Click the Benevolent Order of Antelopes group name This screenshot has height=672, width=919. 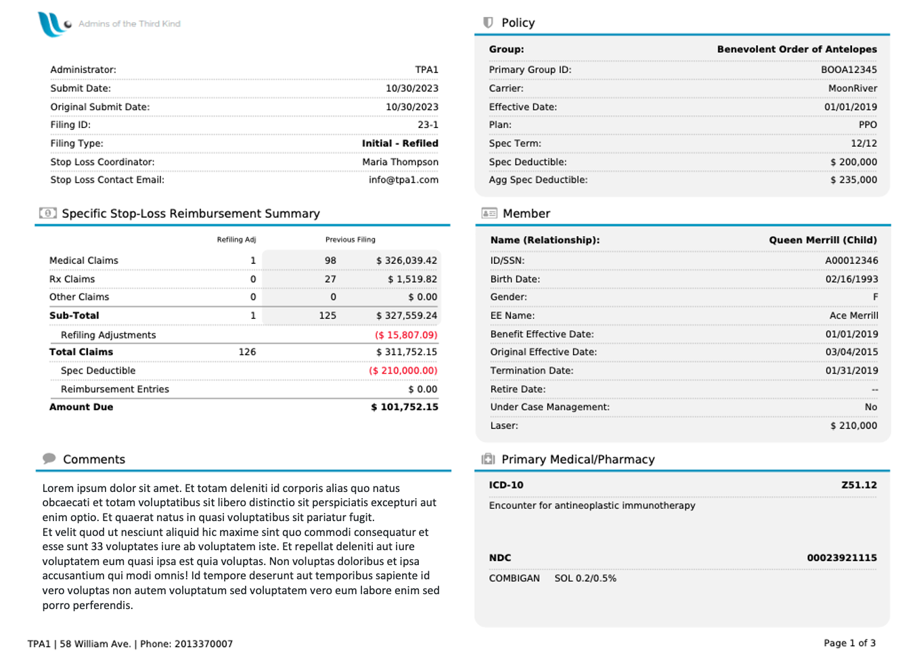click(x=797, y=49)
